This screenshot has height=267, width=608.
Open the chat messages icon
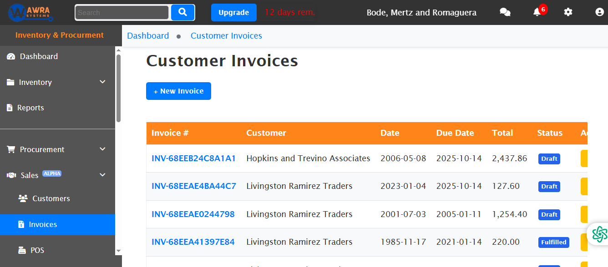click(x=505, y=12)
